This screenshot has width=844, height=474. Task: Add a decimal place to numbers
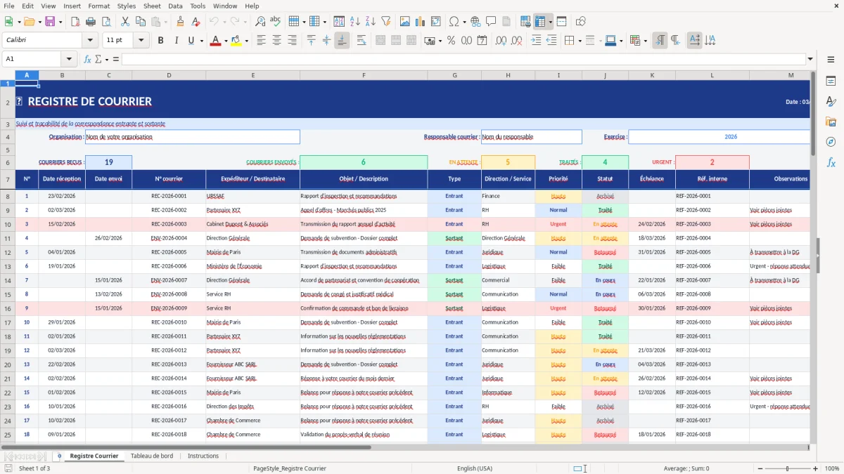(x=500, y=41)
